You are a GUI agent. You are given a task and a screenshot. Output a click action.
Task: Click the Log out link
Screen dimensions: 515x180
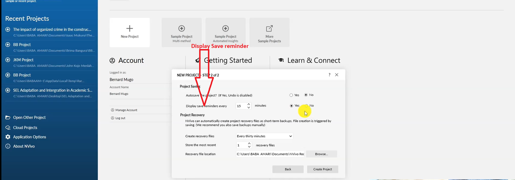coord(120,118)
